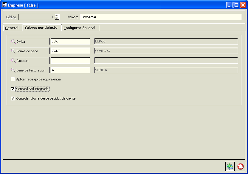Click the Código number field
The height and width of the screenshot is (174, 248).
pos(37,17)
